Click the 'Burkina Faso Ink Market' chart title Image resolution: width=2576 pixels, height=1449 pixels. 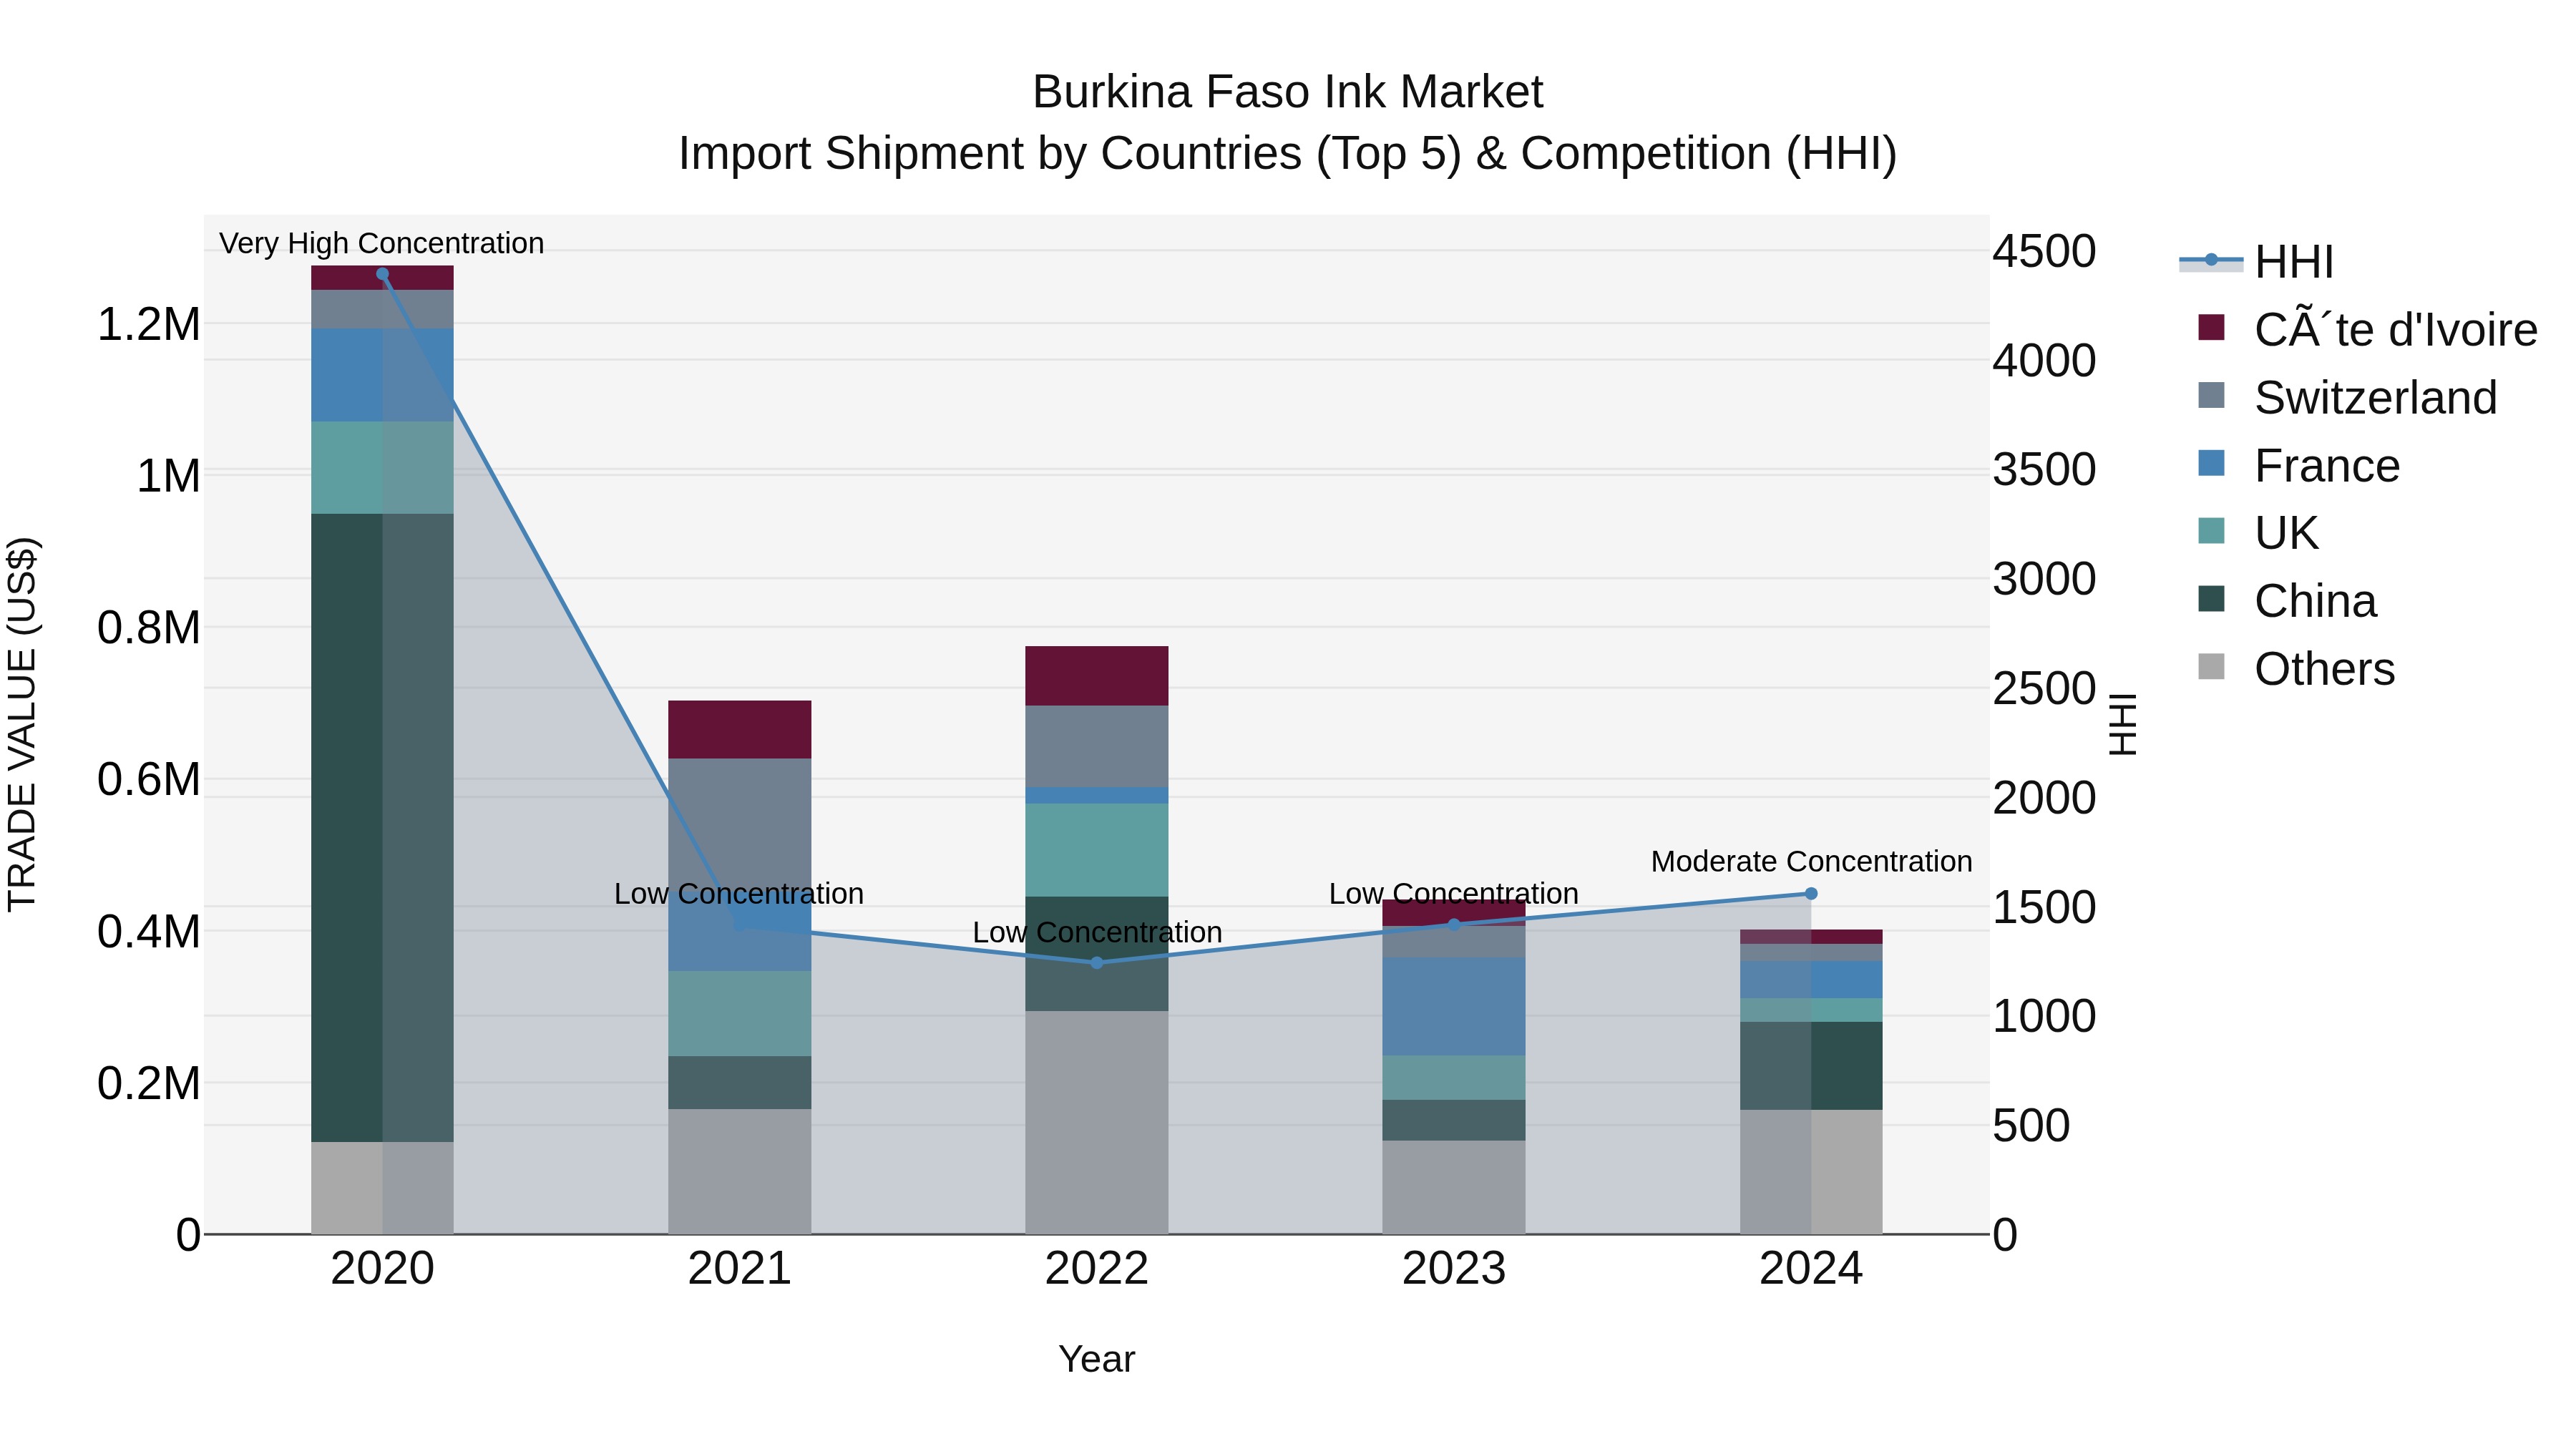[1288, 92]
